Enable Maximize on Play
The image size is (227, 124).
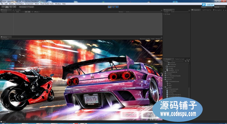[x=145, y=39]
